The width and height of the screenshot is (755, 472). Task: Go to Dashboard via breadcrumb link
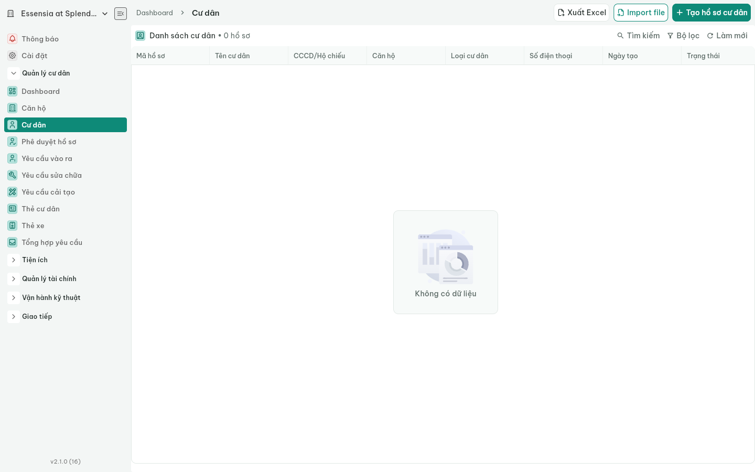click(155, 13)
